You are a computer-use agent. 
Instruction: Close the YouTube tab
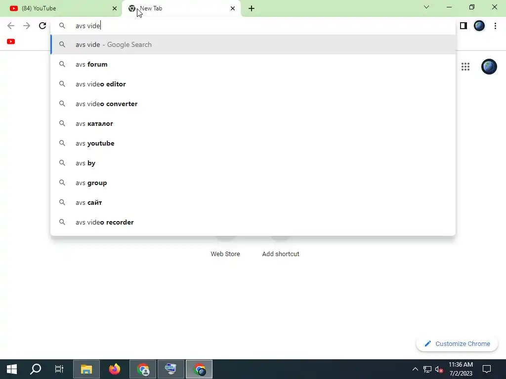click(115, 8)
